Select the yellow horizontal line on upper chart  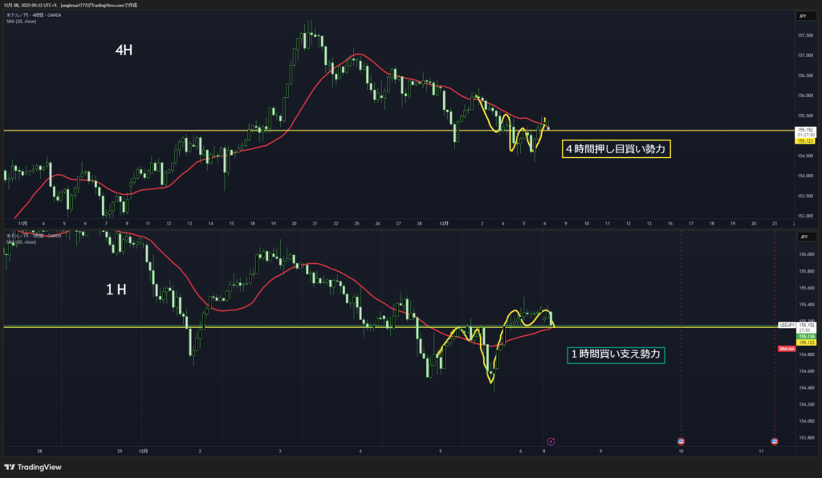point(241,130)
